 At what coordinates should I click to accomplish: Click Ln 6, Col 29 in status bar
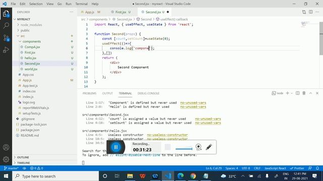point(213,168)
